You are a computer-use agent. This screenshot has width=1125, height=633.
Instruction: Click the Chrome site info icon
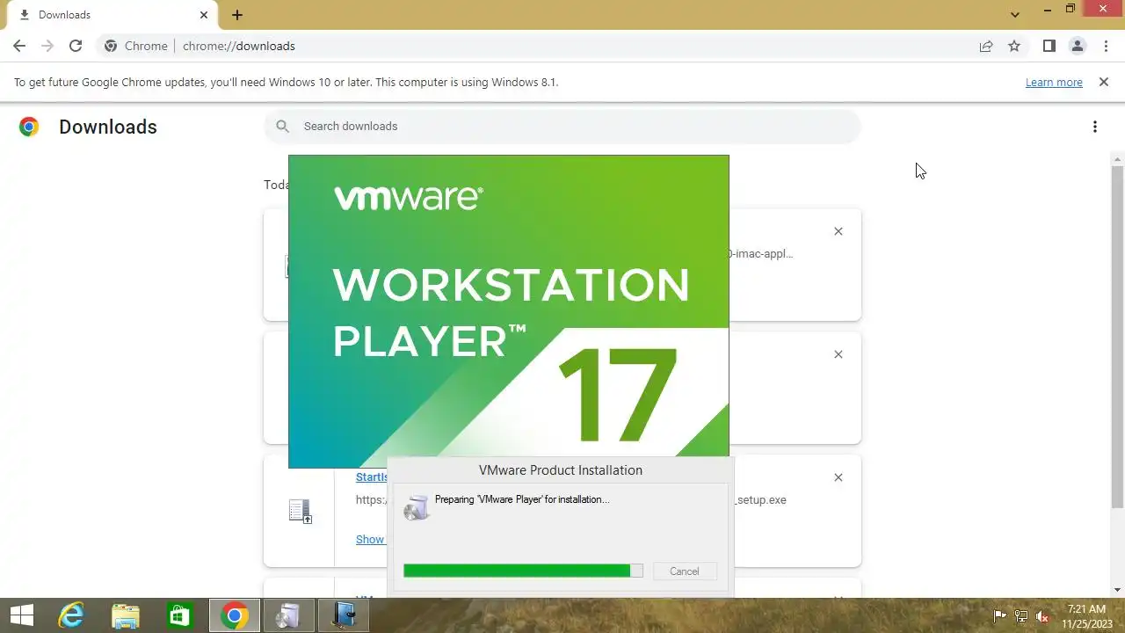click(x=111, y=46)
